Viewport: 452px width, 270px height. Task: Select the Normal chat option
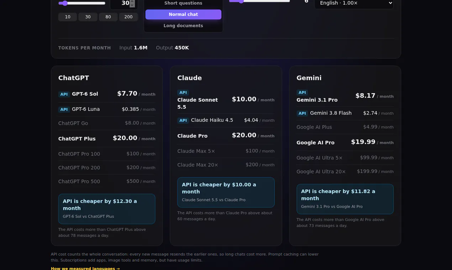tap(183, 15)
